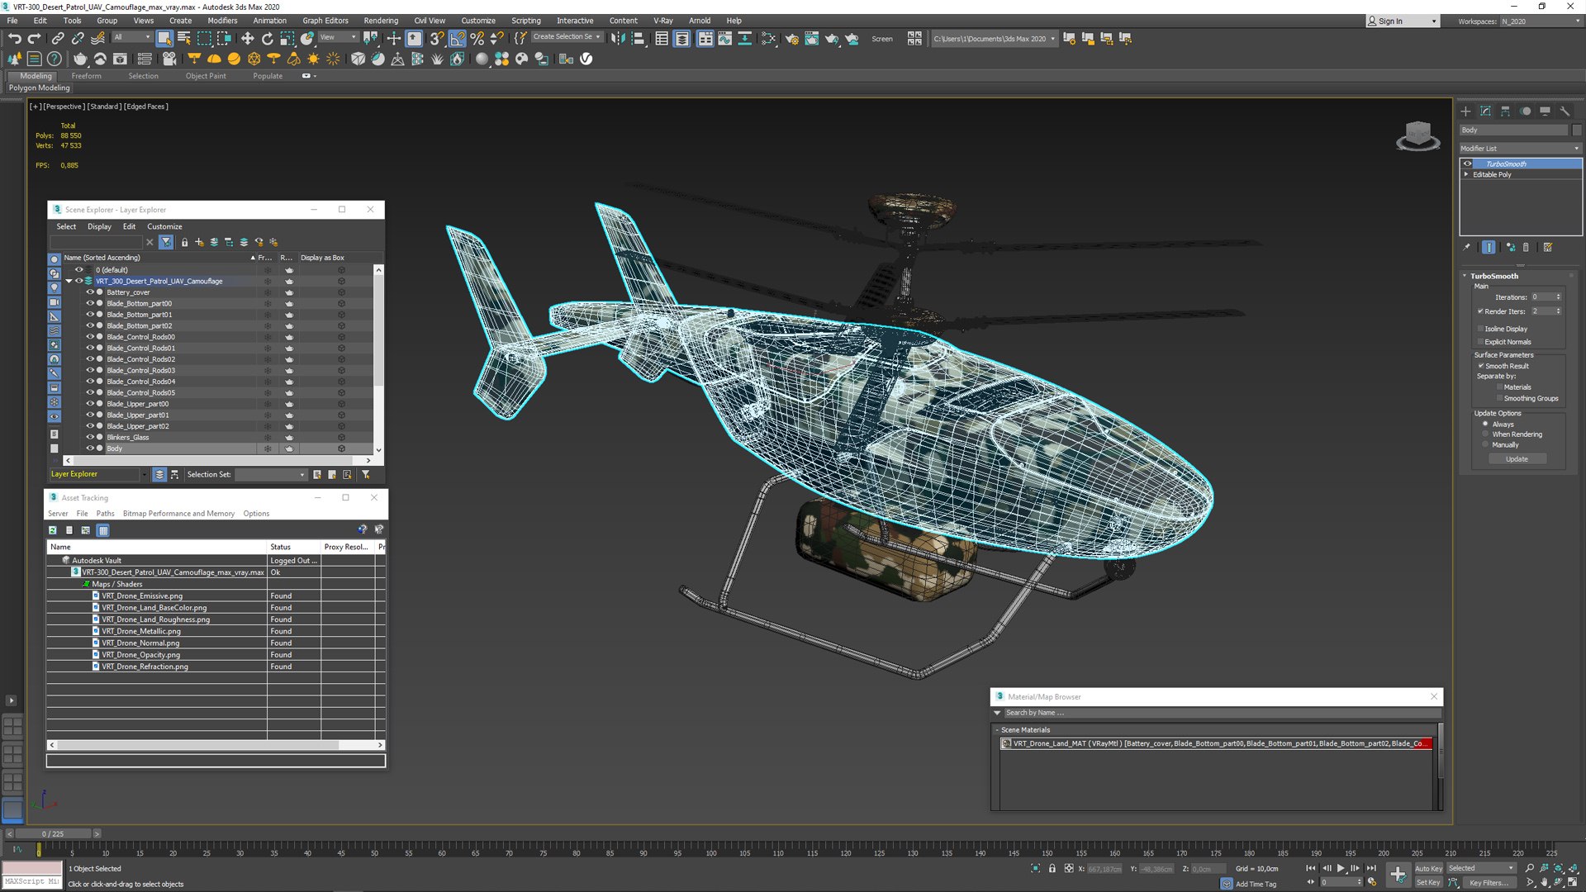Click the yellow sphere primitive icon
1586x892 pixels.
pos(234,59)
